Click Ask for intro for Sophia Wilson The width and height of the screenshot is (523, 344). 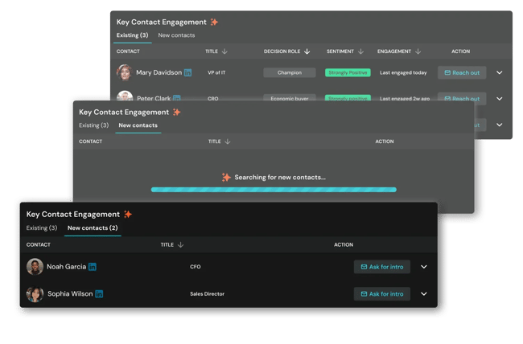[381, 294]
